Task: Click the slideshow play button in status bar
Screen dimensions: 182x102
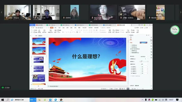Action: tap(128, 89)
